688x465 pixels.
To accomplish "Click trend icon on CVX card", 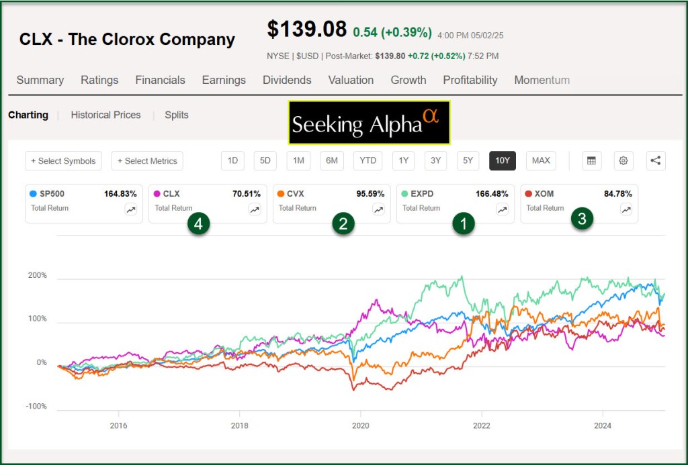I will tap(378, 209).
